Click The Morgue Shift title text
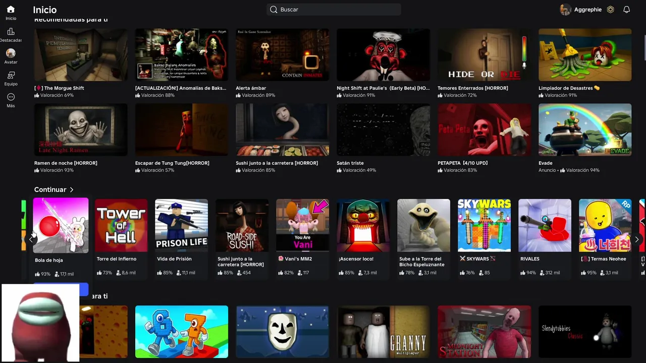 coord(59,88)
